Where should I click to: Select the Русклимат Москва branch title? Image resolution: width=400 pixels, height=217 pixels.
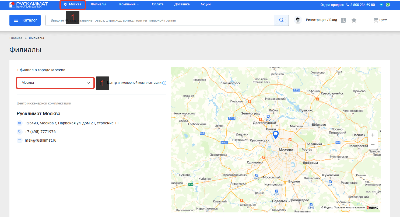coord(38,114)
